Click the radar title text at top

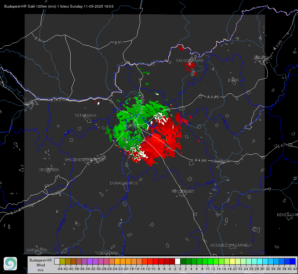point(59,6)
